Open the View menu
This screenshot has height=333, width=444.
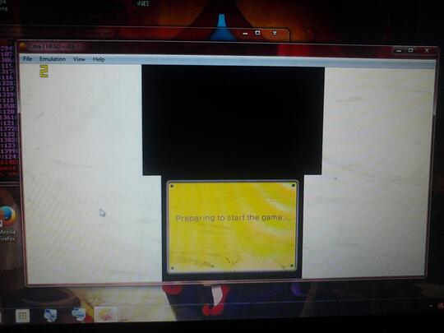point(79,59)
